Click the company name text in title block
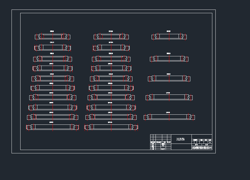250x180 pixels. pos(202,147)
